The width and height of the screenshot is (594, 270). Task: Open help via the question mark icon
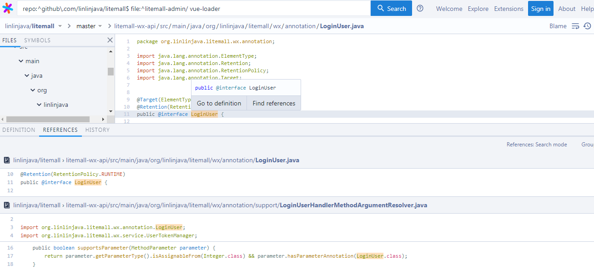[x=420, y=8]
